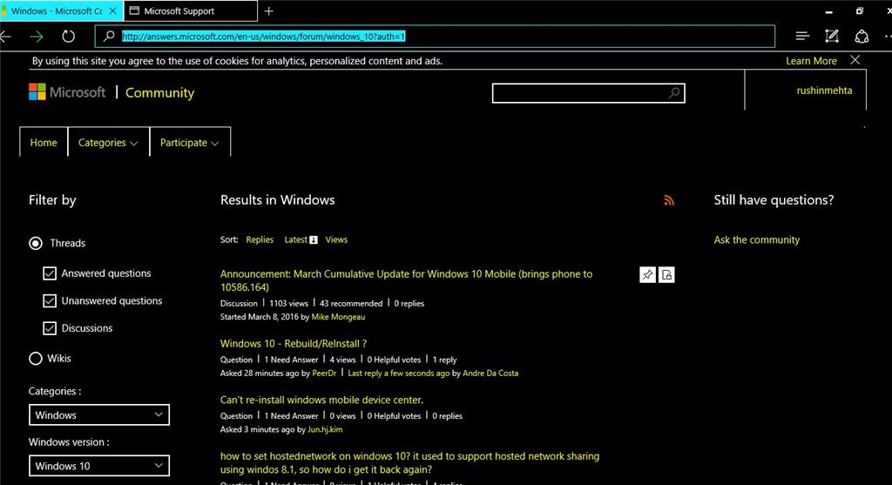Open the March Cumulative Update announcement thread

[x=406, y=280]
